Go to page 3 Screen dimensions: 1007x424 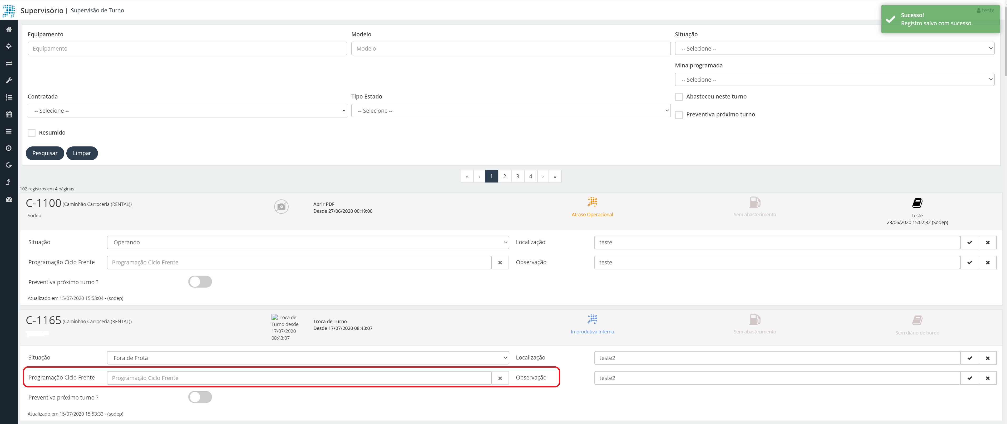(x=517, y=176)
